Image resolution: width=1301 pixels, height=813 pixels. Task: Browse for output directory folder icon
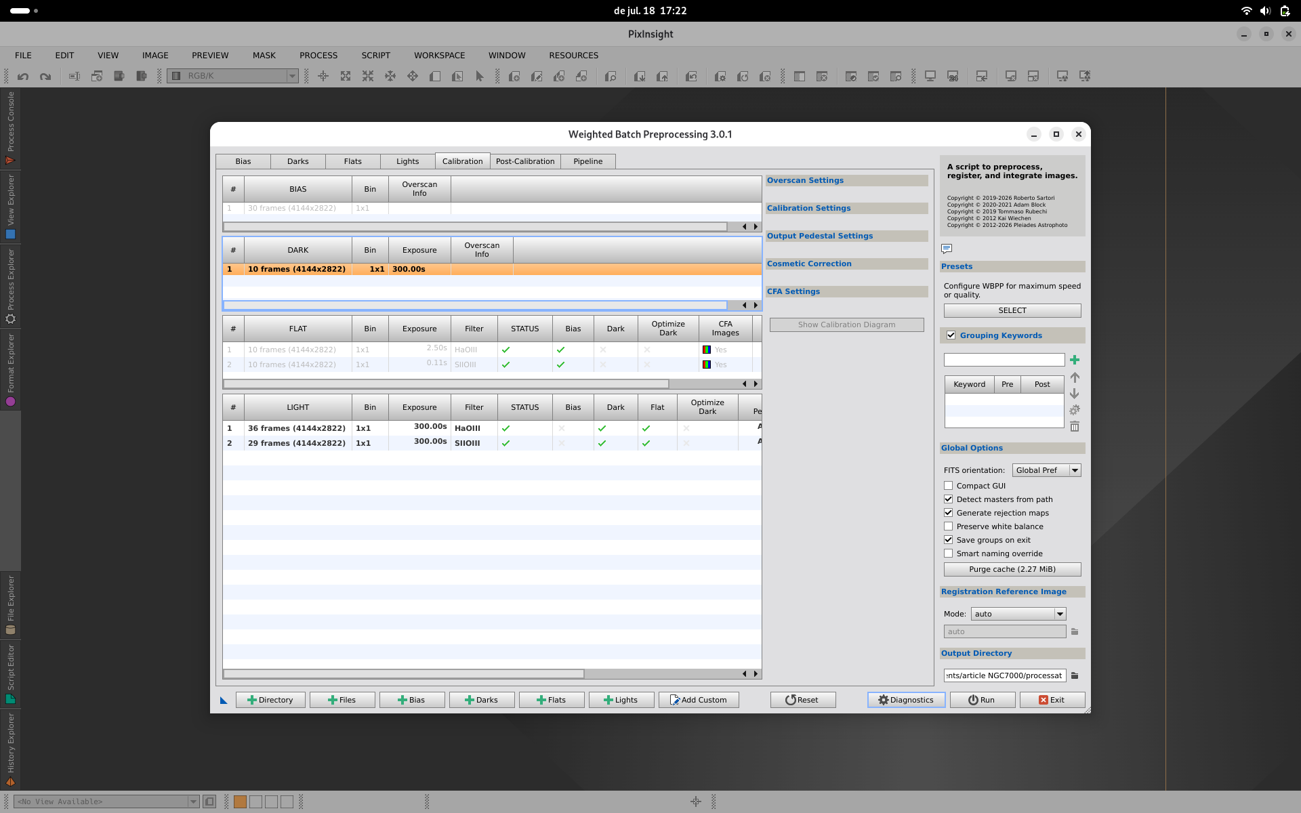point(1075,675)
